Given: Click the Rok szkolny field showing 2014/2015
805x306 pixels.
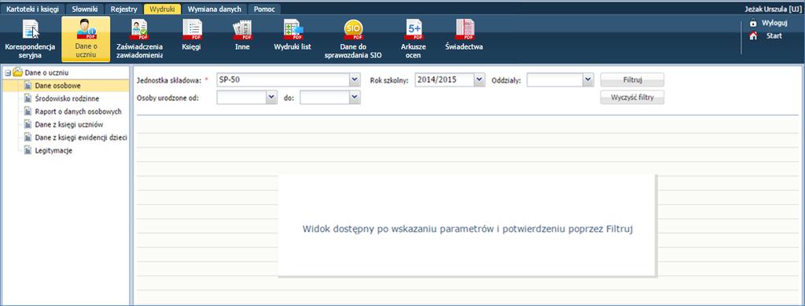Looking at the screenshot, I should pos(445,79).
